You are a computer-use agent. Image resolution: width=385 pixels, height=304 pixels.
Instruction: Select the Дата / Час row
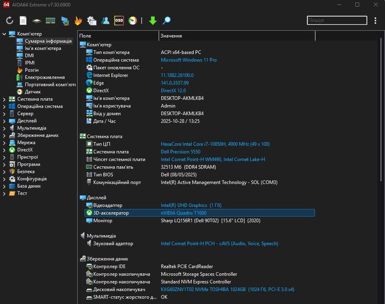(200, 121)
